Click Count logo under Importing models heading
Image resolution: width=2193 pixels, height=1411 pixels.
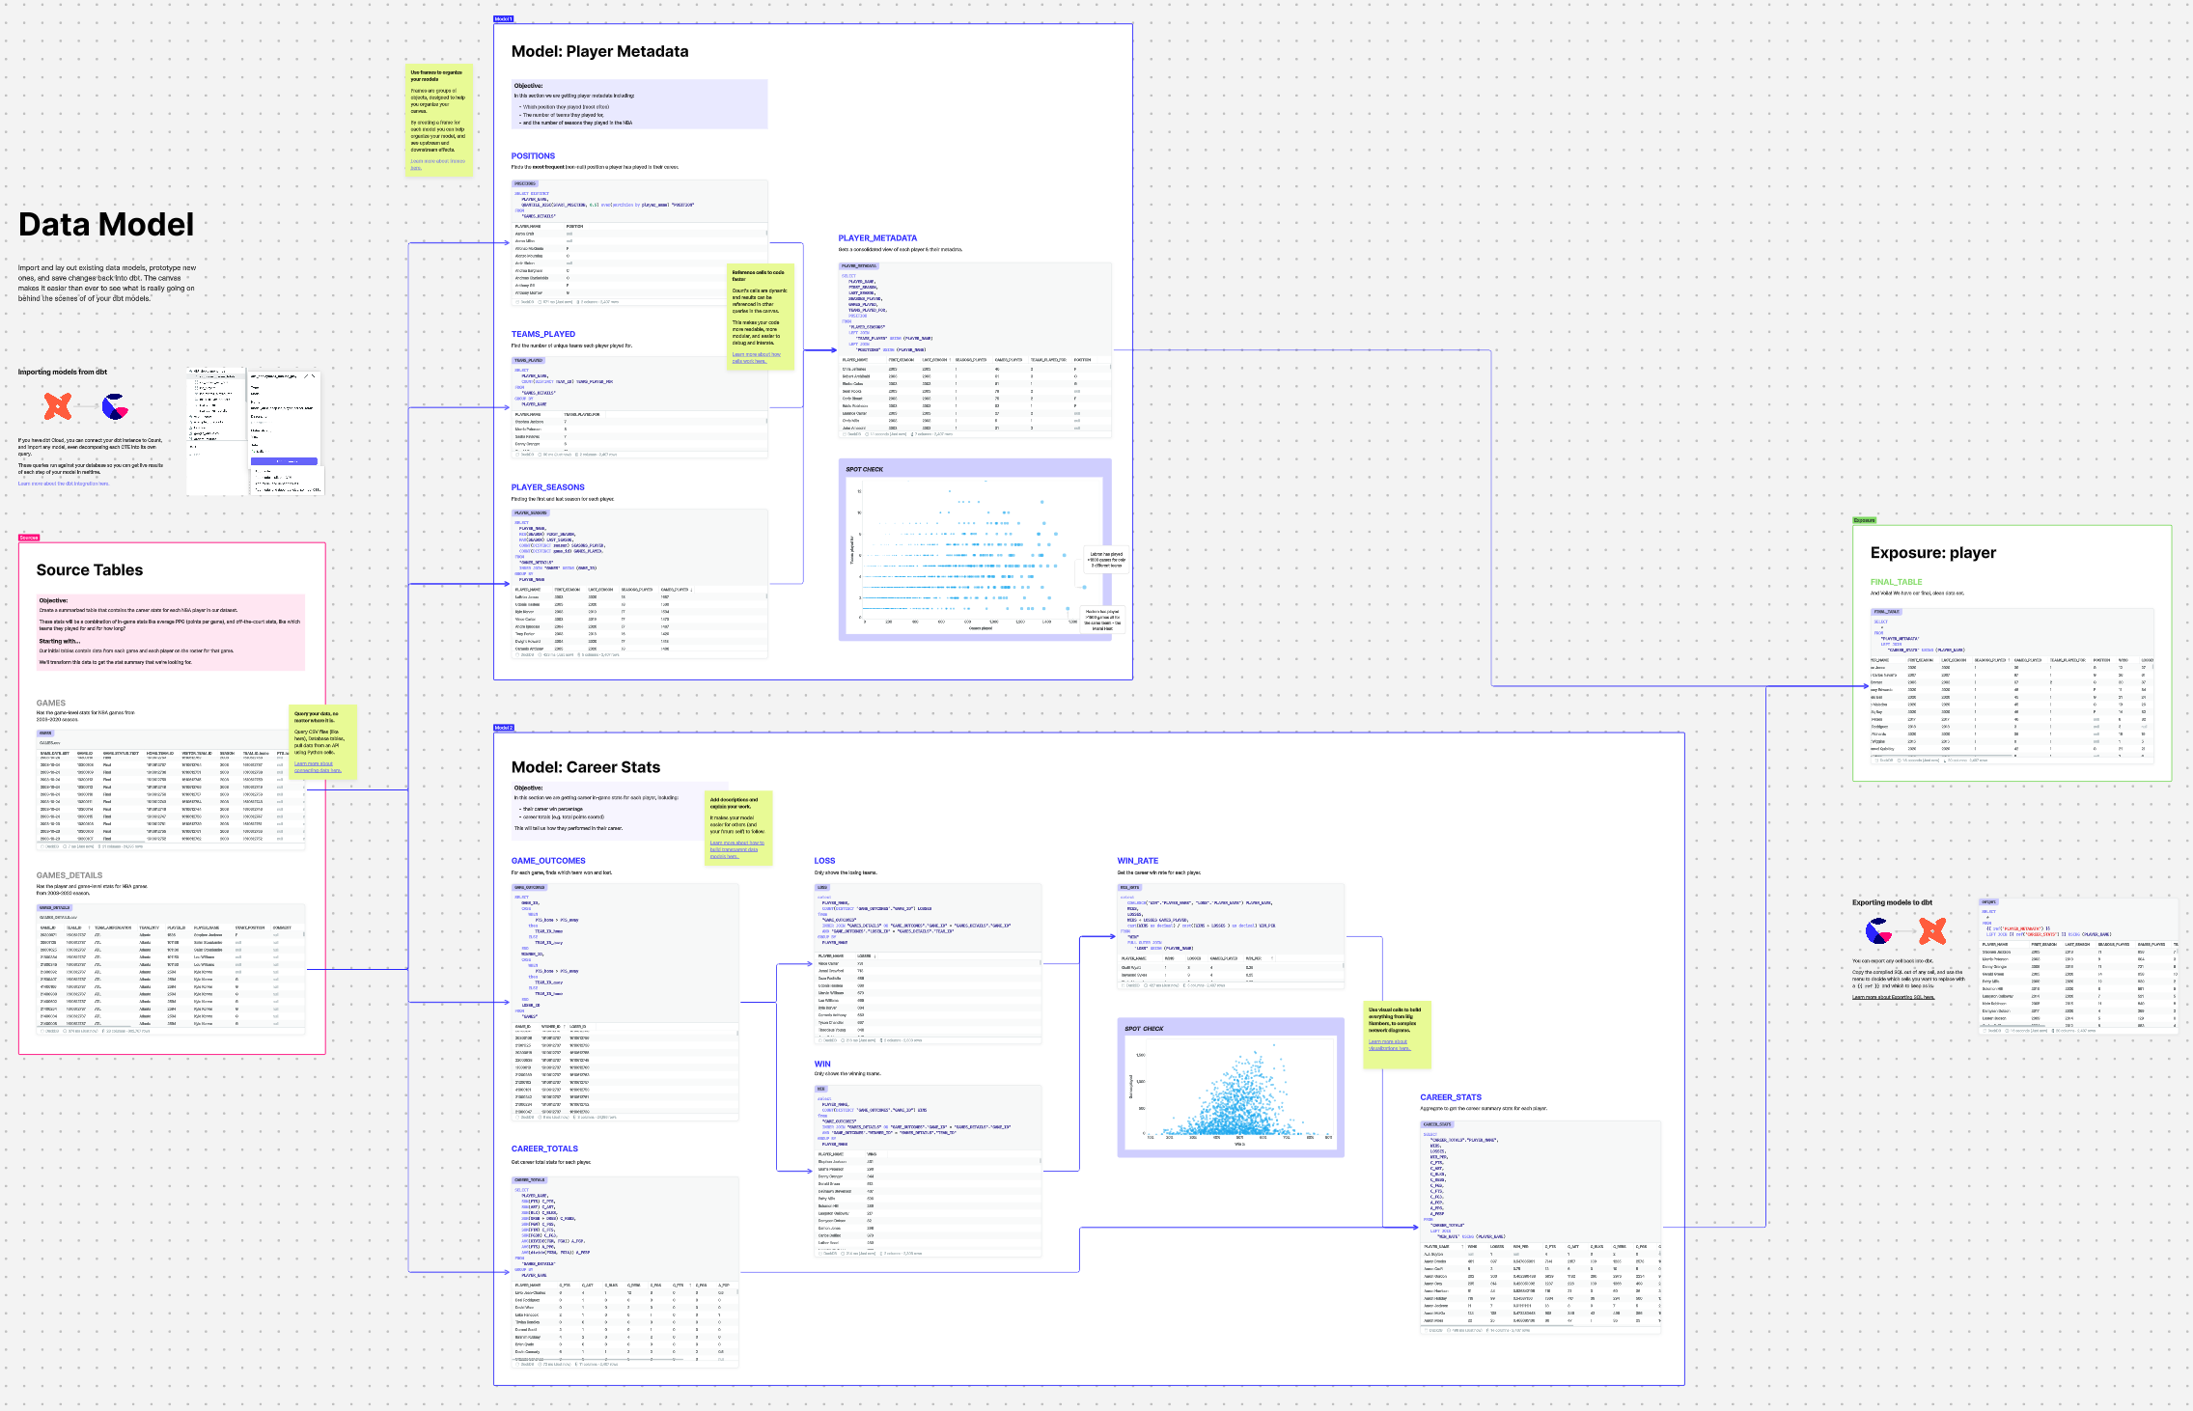pyautogui.click(x=115, y=407)
